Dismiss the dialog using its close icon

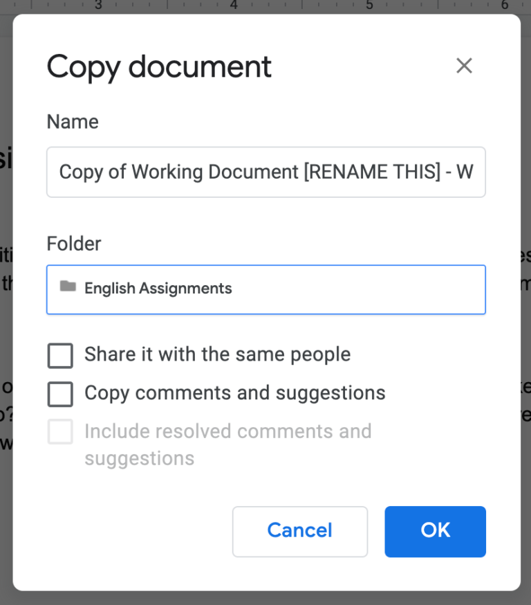pyautogui.click(x=464, y=66)
